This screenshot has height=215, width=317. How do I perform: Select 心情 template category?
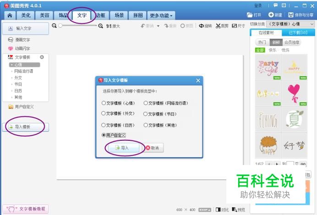click(24, 65)
